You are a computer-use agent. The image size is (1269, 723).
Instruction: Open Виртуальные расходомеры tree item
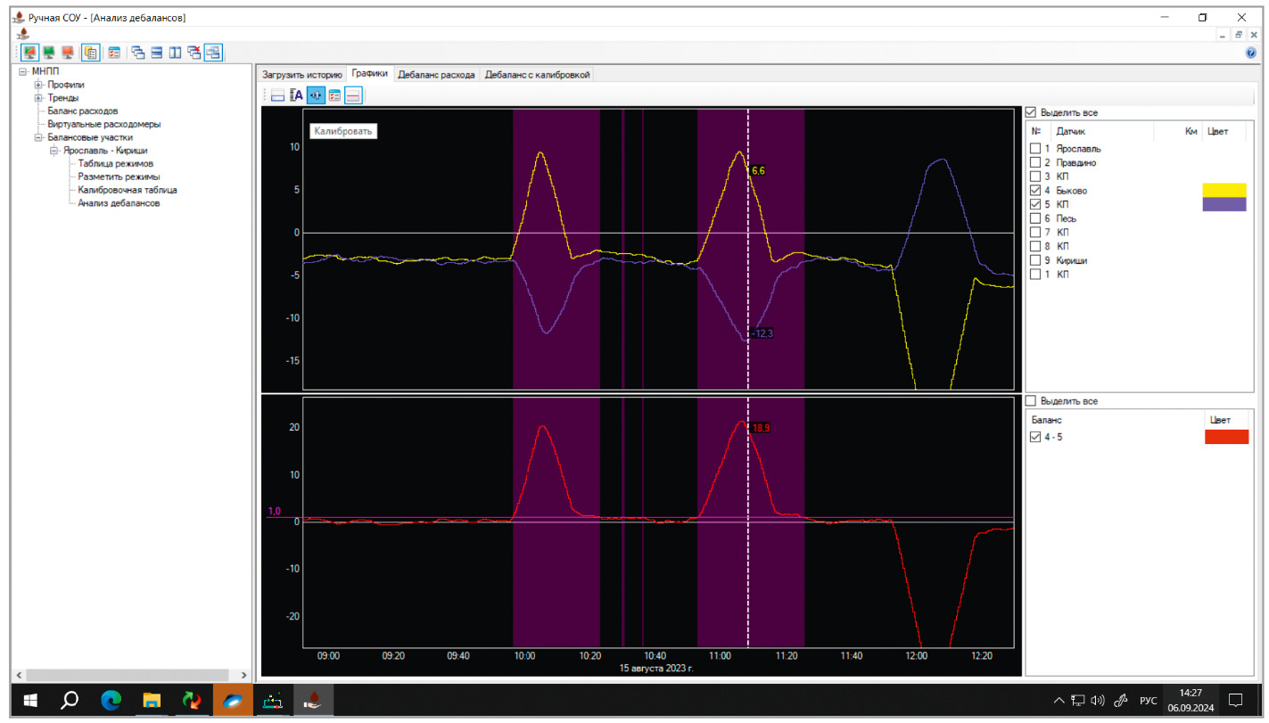click(104, 125)
